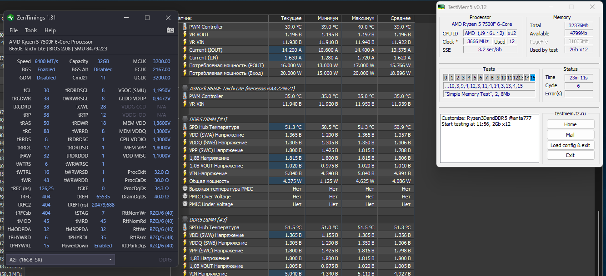Select lightning icon beside Current (IIN)
This screenshot has height=276, width=606.
point(185,58)
